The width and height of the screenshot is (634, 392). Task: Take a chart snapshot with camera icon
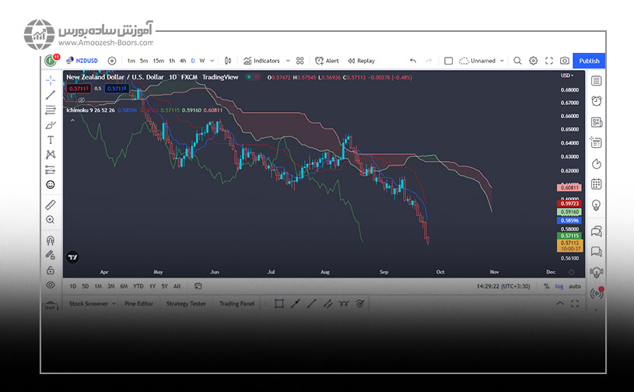[564, 61]
